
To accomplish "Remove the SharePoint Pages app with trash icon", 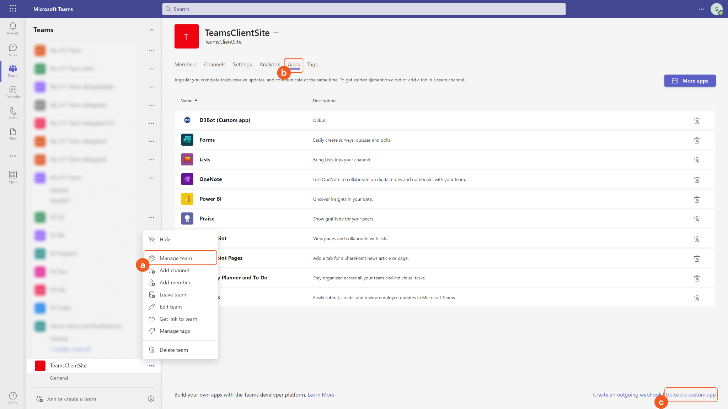I will [697, 258].
